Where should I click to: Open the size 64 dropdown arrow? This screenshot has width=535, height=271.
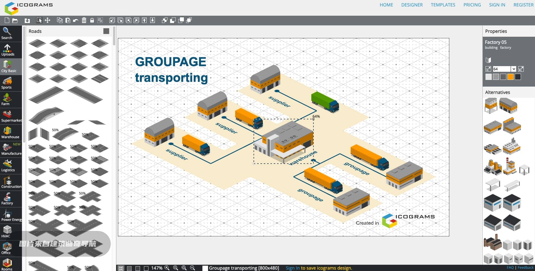tap(513, 69)
